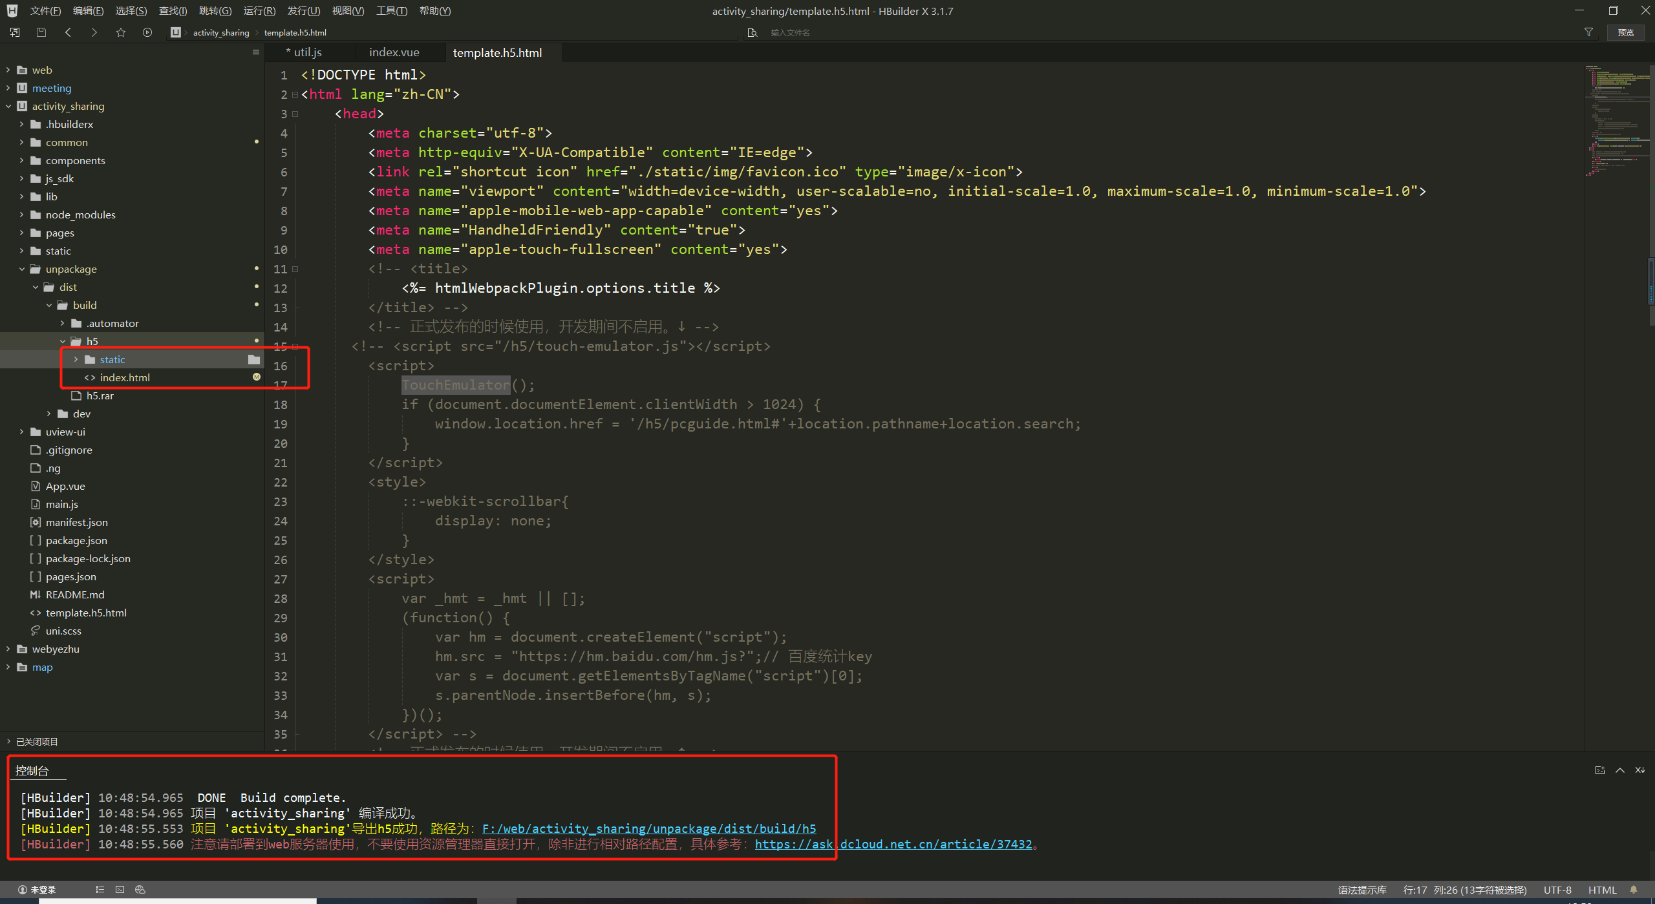Click notification bell in status bar
1655x904 pixels.
(x=1634, y=890)
